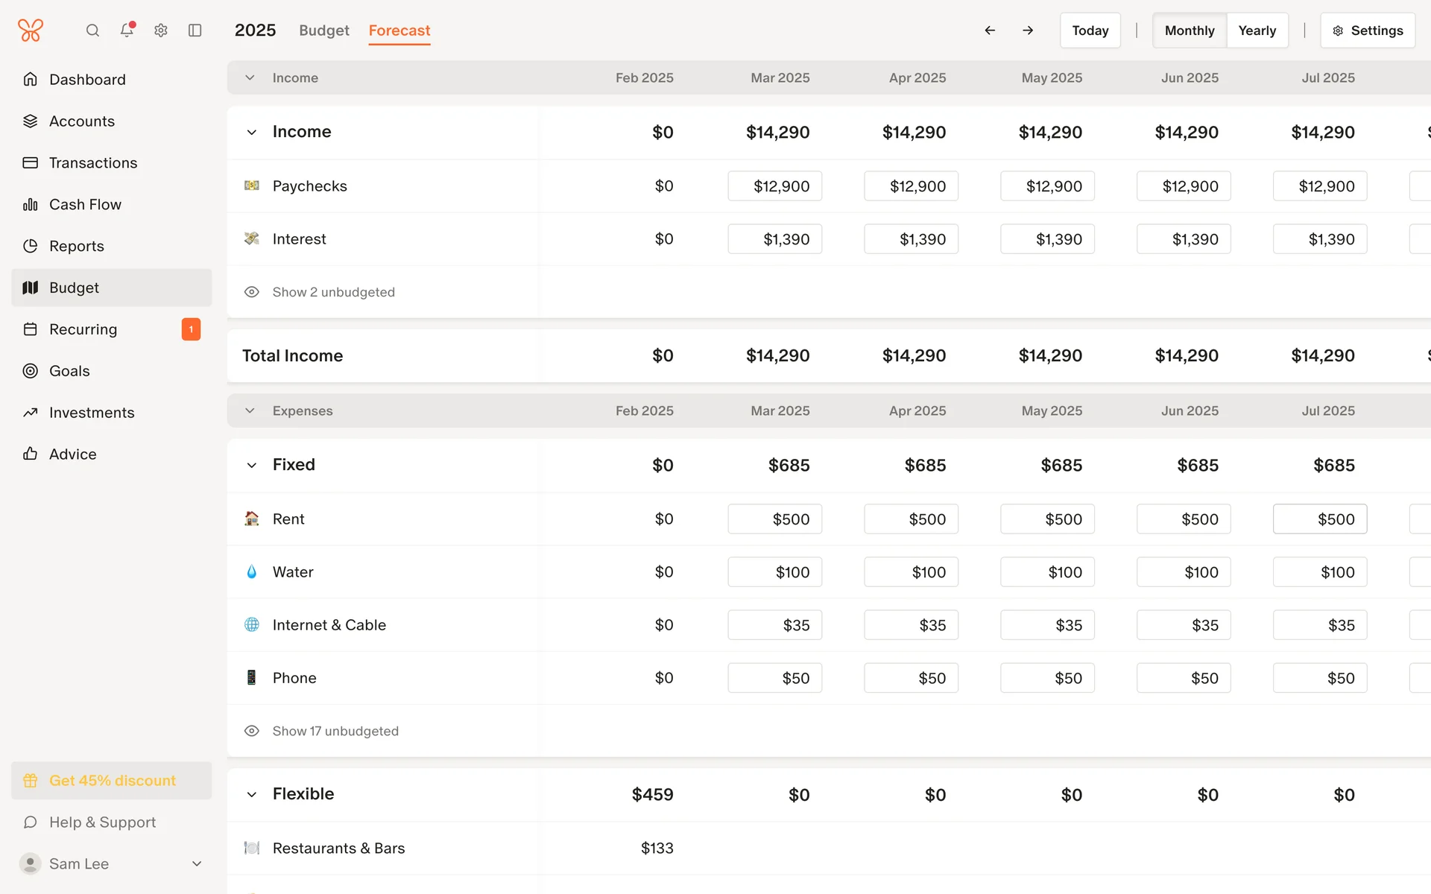Click the search magnifier icon
Image resolution: width=1431 pixels, height=894 pixels.
[92, 31]
